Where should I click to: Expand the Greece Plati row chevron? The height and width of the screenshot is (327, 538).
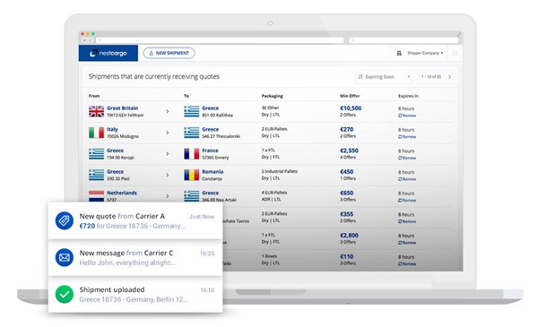point(168,176)
